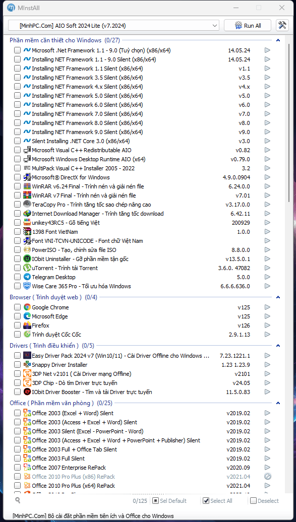Viewport: 296px width, 522px height.
Task: Collapse Phần mềm cần thiết cho Windows section
Action: [x=278, y=40]
